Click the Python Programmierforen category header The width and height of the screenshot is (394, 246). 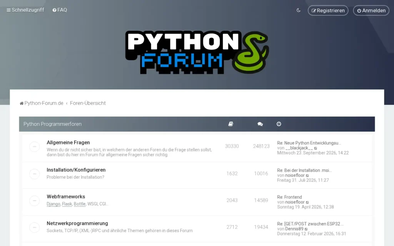[52, 124]
